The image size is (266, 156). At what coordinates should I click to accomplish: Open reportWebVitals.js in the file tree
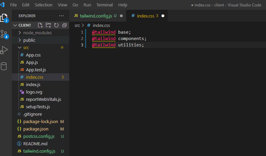pos(41,100)
